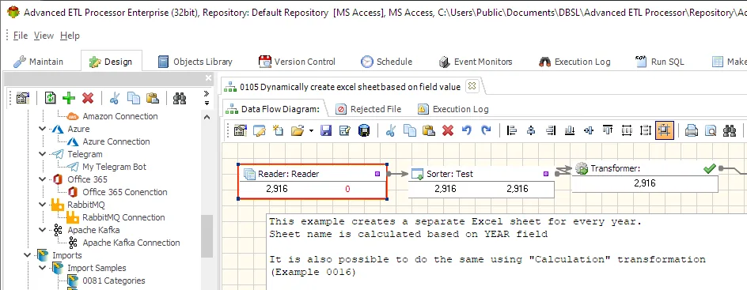747x290 pixels.
Task: Delete tree object with left panel red X
Action: pyautogui.click(x=88, y=98)
